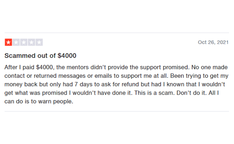Click the fourth gray rating star
Image resolution: width=234 pixels, height=144 pixels.
pos(31,42)
